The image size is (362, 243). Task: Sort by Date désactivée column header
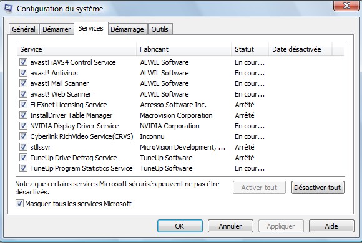click(x=300, y=49)
